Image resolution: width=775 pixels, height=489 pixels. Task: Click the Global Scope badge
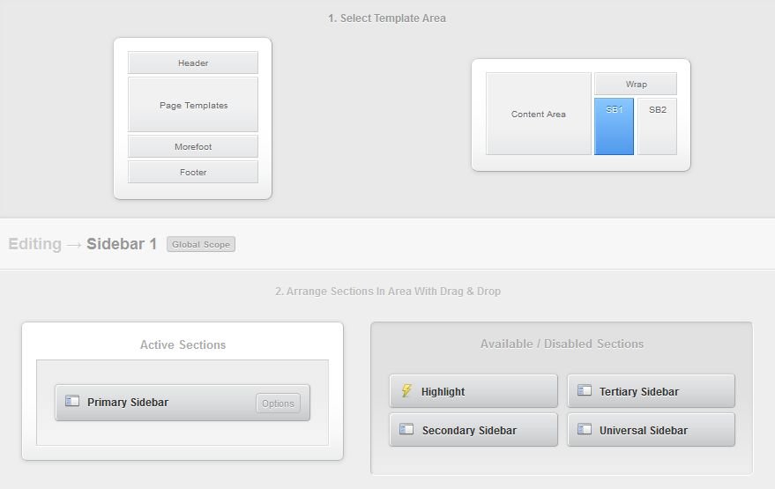click(201, 245)
